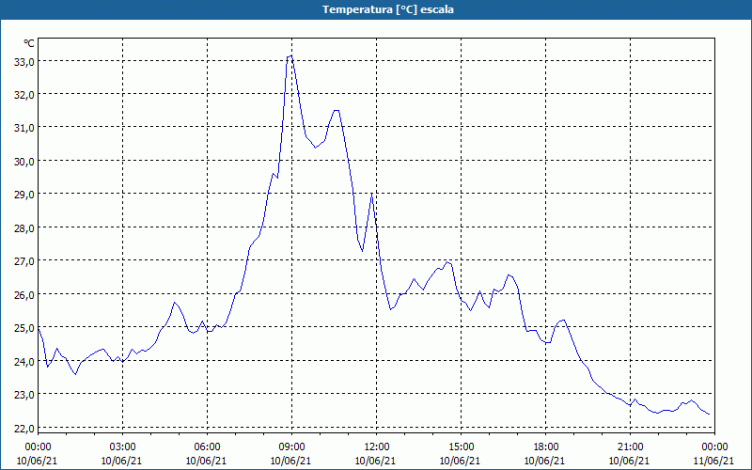Click the 28,0 y-axis value
This screenshot has width=752, height=470.
click(x=25, y=228)
